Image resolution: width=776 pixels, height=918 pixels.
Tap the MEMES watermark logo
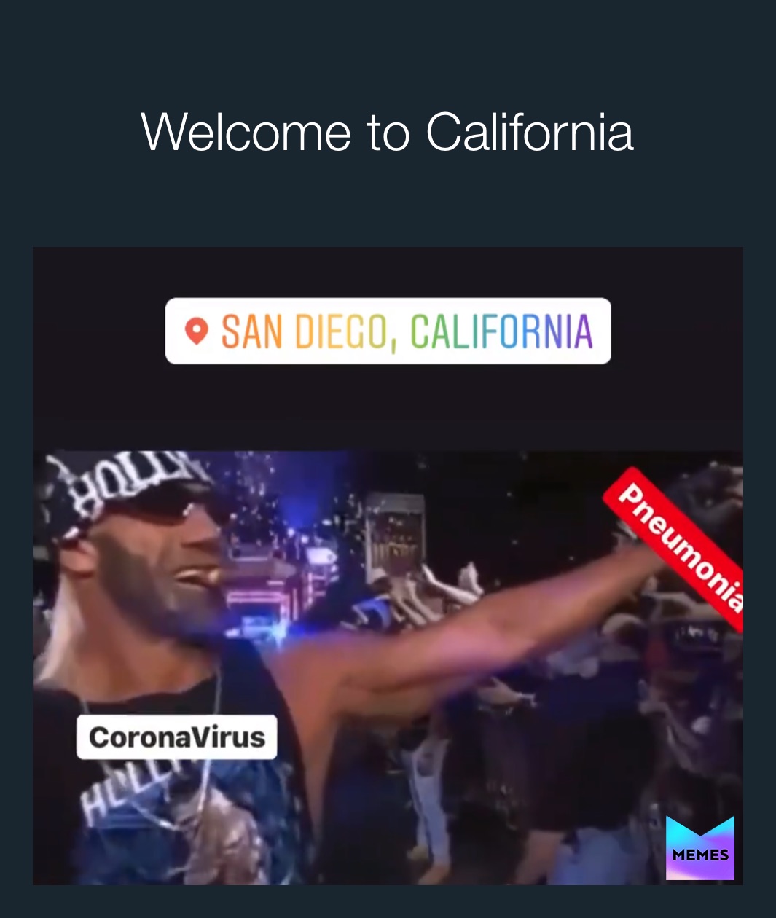(699, 847)
